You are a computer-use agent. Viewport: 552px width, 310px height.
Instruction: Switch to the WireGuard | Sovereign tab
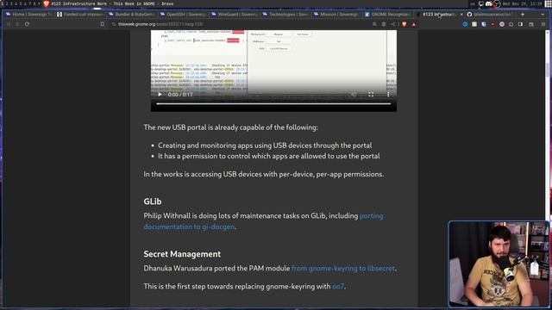[234, 15]
